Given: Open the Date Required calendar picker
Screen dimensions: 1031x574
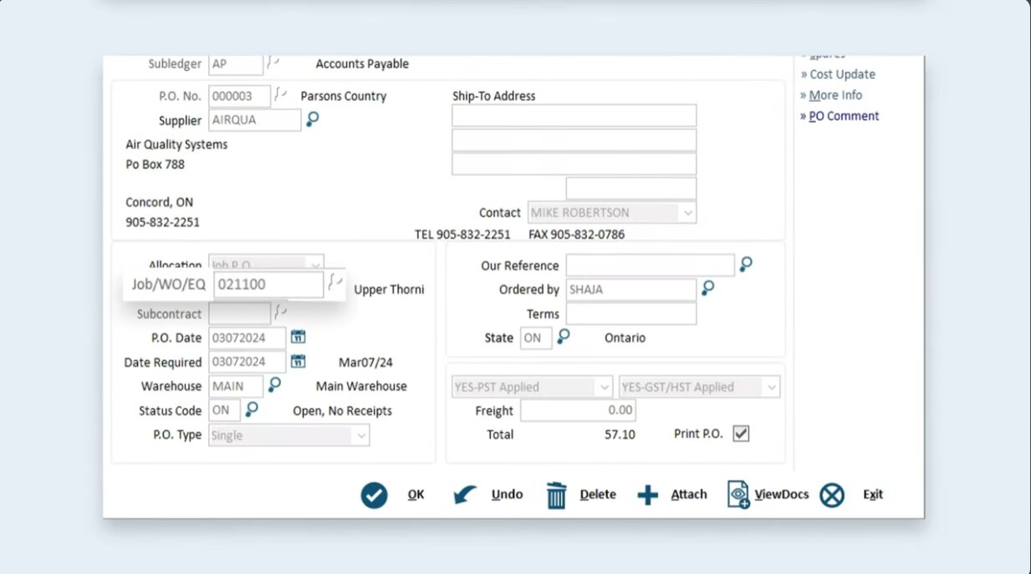Looking at the screenshot, I should (x=298, y=362).
